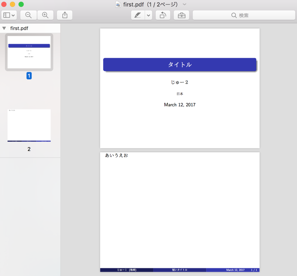Collapse the first.pdf disclosure triangle
This screenshot has height=276, width=297.
[x=4, y=28]
